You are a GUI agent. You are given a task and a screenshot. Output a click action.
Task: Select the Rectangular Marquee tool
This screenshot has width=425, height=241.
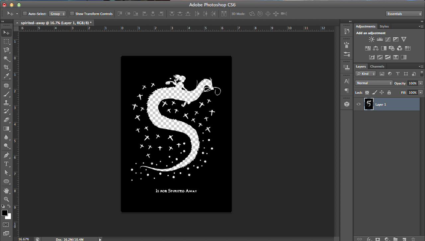click(x=6, y=41)
